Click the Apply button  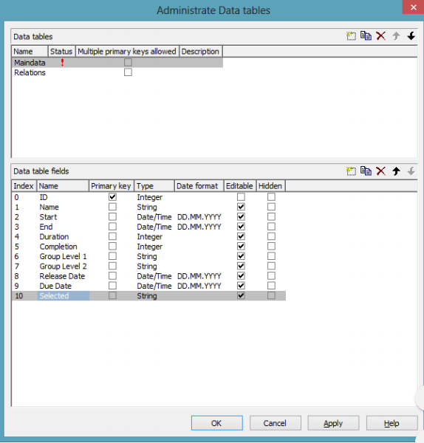[333, 423]
